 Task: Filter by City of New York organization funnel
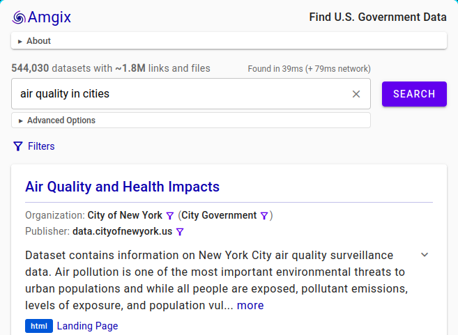coord(169,216)
